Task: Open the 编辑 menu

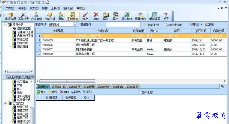Action: [x=22, y=8]
